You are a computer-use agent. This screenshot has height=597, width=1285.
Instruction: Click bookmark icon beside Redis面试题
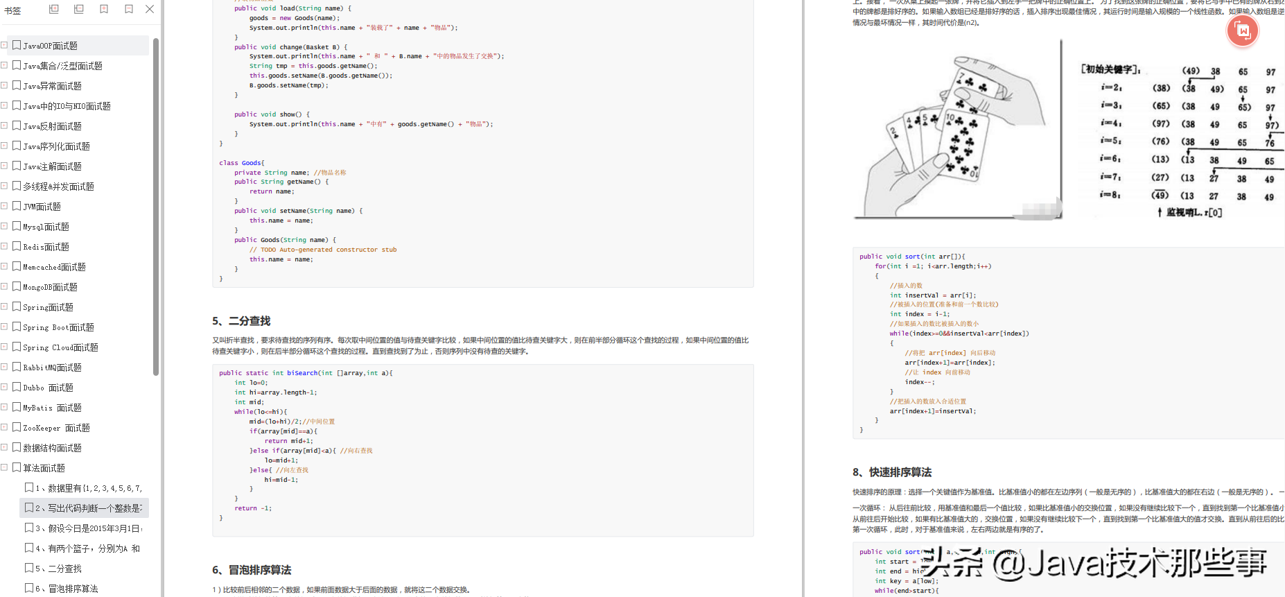(17, 246)
